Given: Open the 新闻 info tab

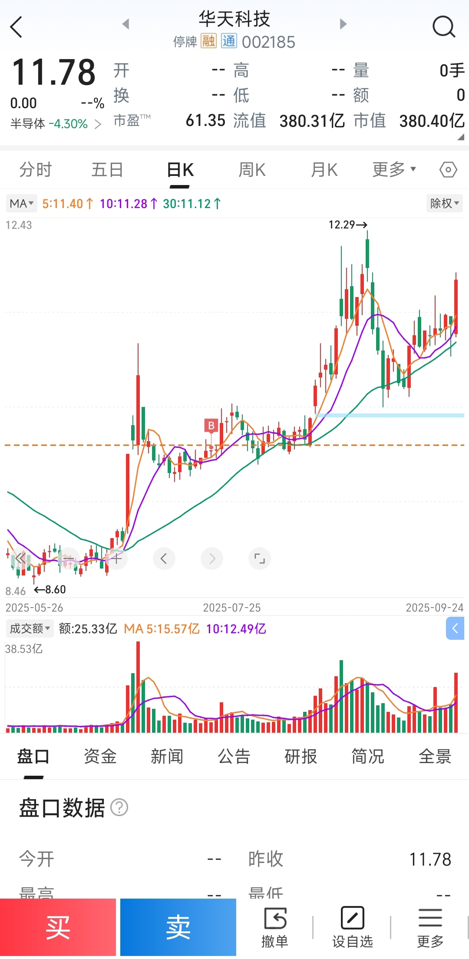Looking at the screenshot, I should click(167, 757).
